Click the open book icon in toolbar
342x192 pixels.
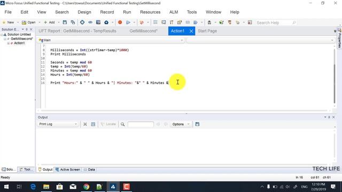point(188,22)
